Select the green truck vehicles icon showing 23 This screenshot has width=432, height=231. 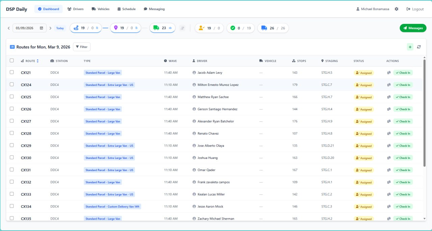tap(156, 28)
